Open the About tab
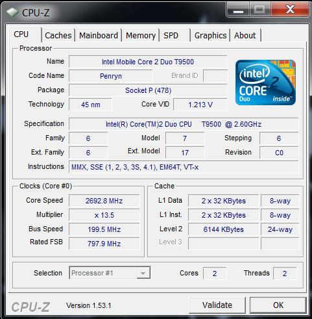 pos(245,35)
